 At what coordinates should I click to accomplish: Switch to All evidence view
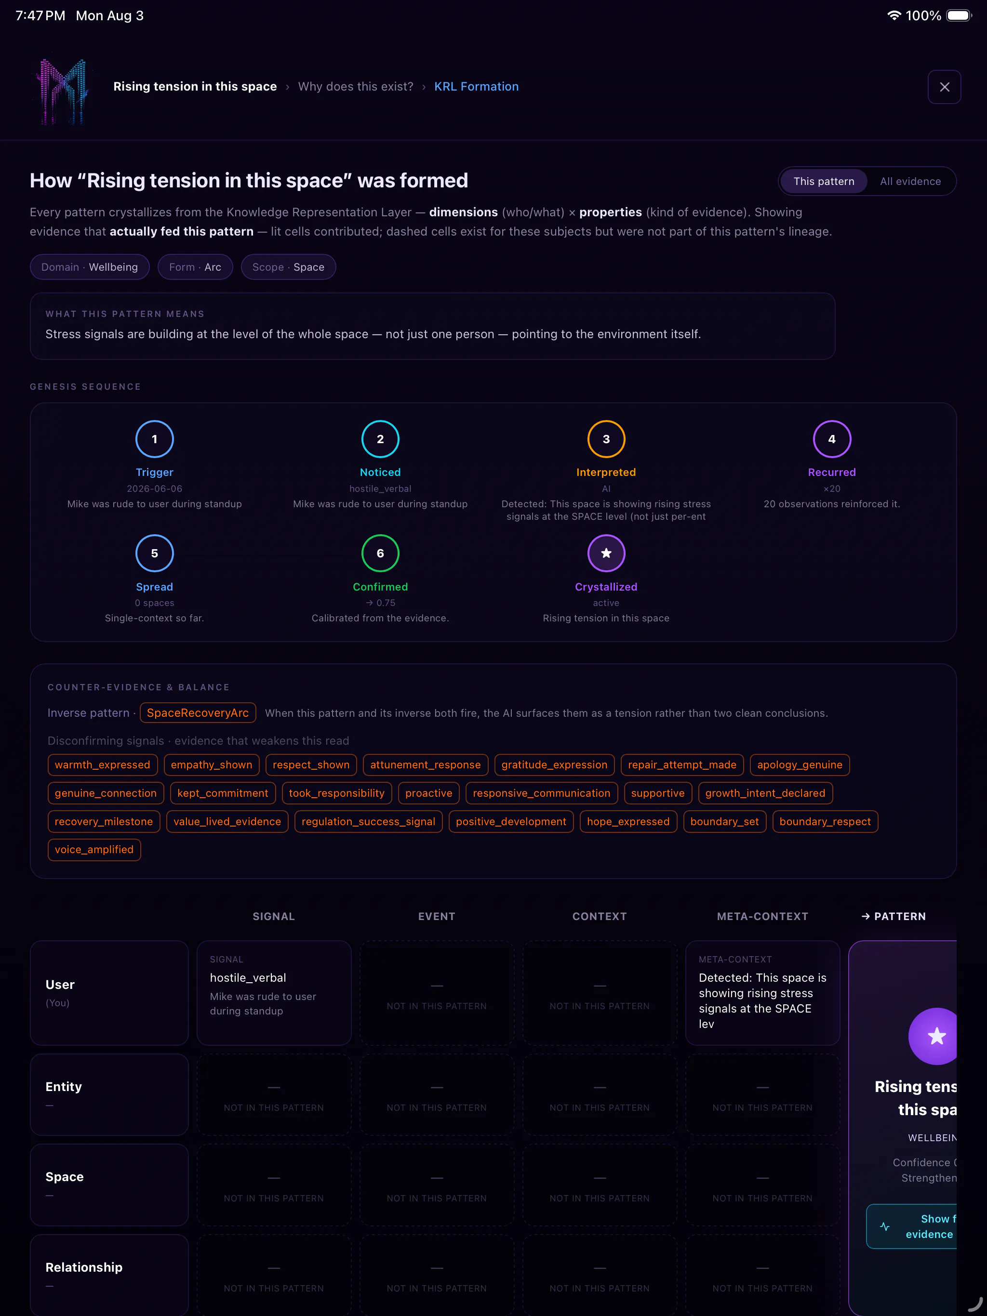tap(910, 182)
